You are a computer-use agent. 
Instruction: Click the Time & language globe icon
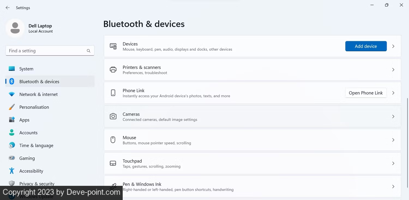pyautogui.click(x=12, y=145)
